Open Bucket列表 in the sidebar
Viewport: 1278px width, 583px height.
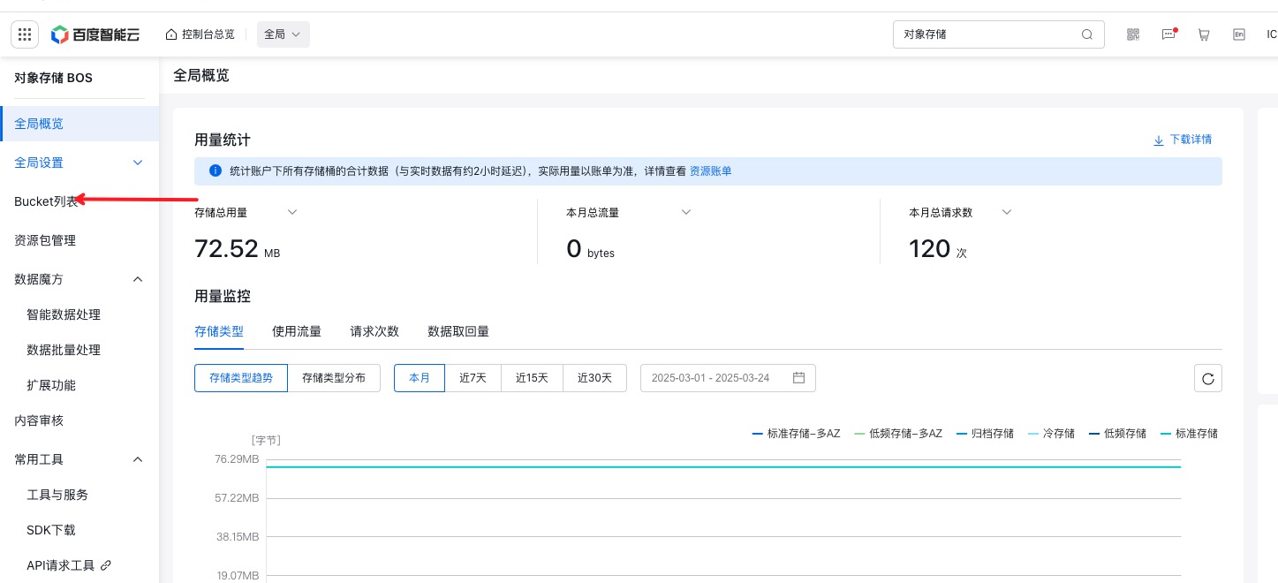coord(46,201)
